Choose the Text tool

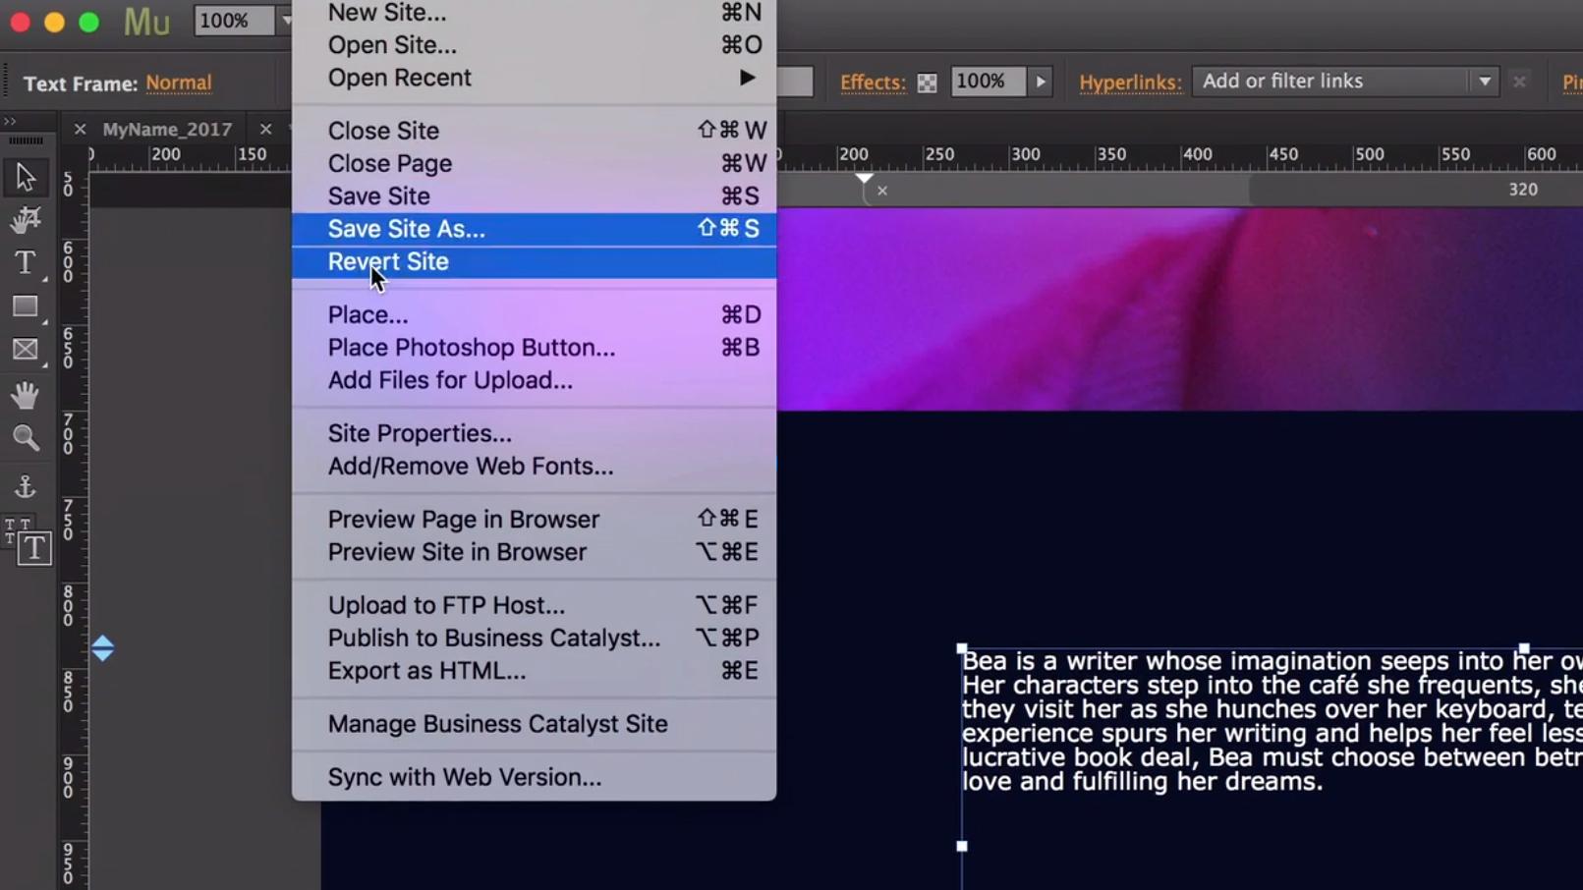[x=25, y=262]
